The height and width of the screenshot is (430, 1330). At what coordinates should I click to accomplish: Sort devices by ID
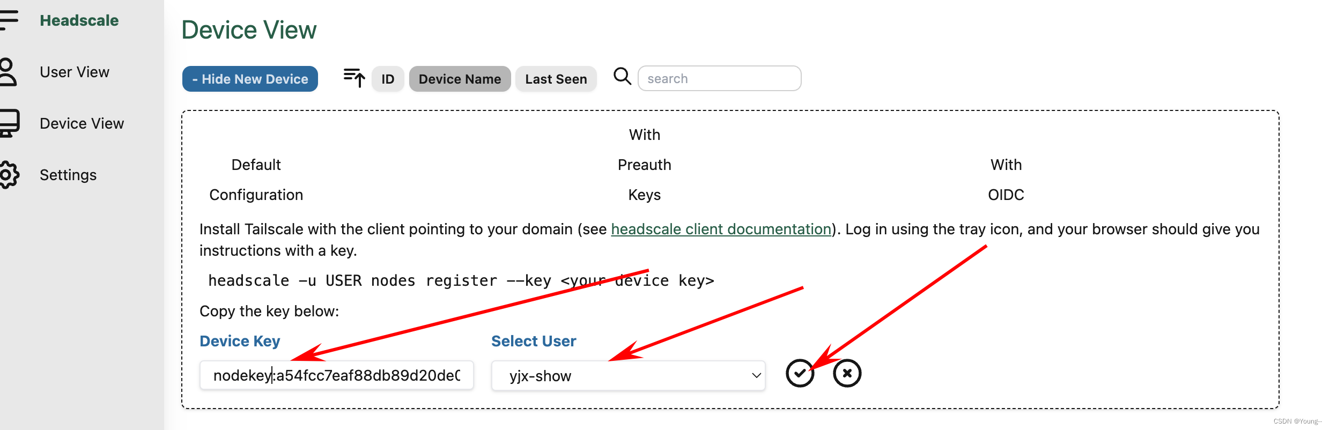pyautogui.click(x=388, y=79)
